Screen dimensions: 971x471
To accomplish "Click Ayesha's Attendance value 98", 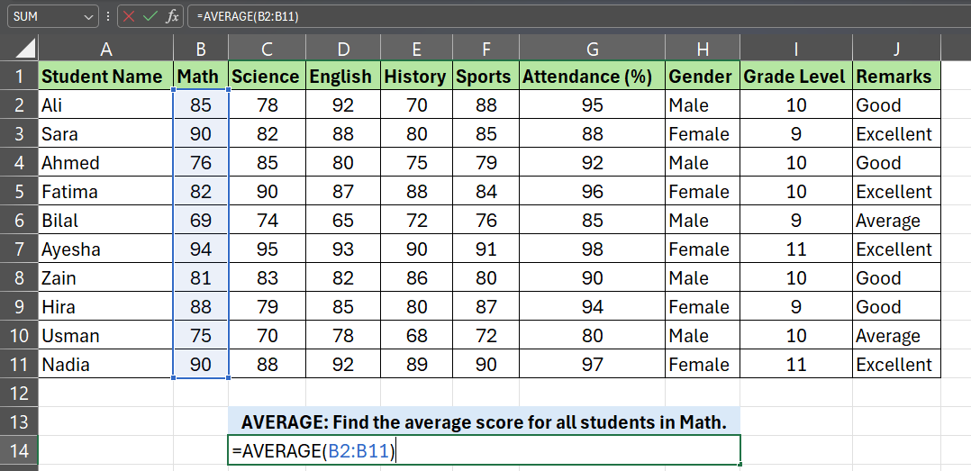I will click(x=592, y=249).
